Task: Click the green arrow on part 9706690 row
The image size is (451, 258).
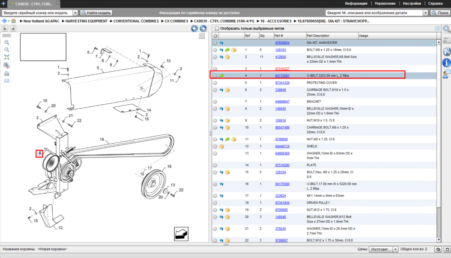Action: (227, 139)
